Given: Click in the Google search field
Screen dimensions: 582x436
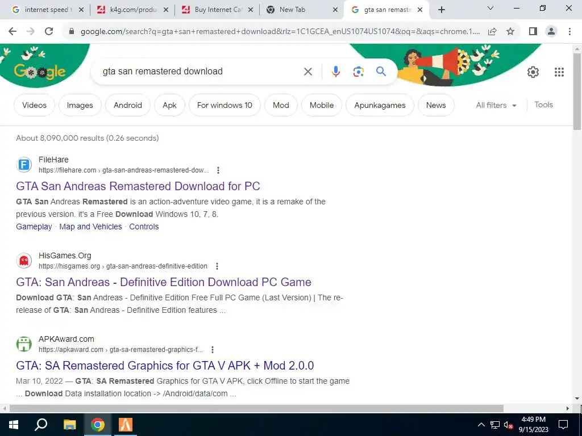Looking at the screenshot, I should (201, 72).
